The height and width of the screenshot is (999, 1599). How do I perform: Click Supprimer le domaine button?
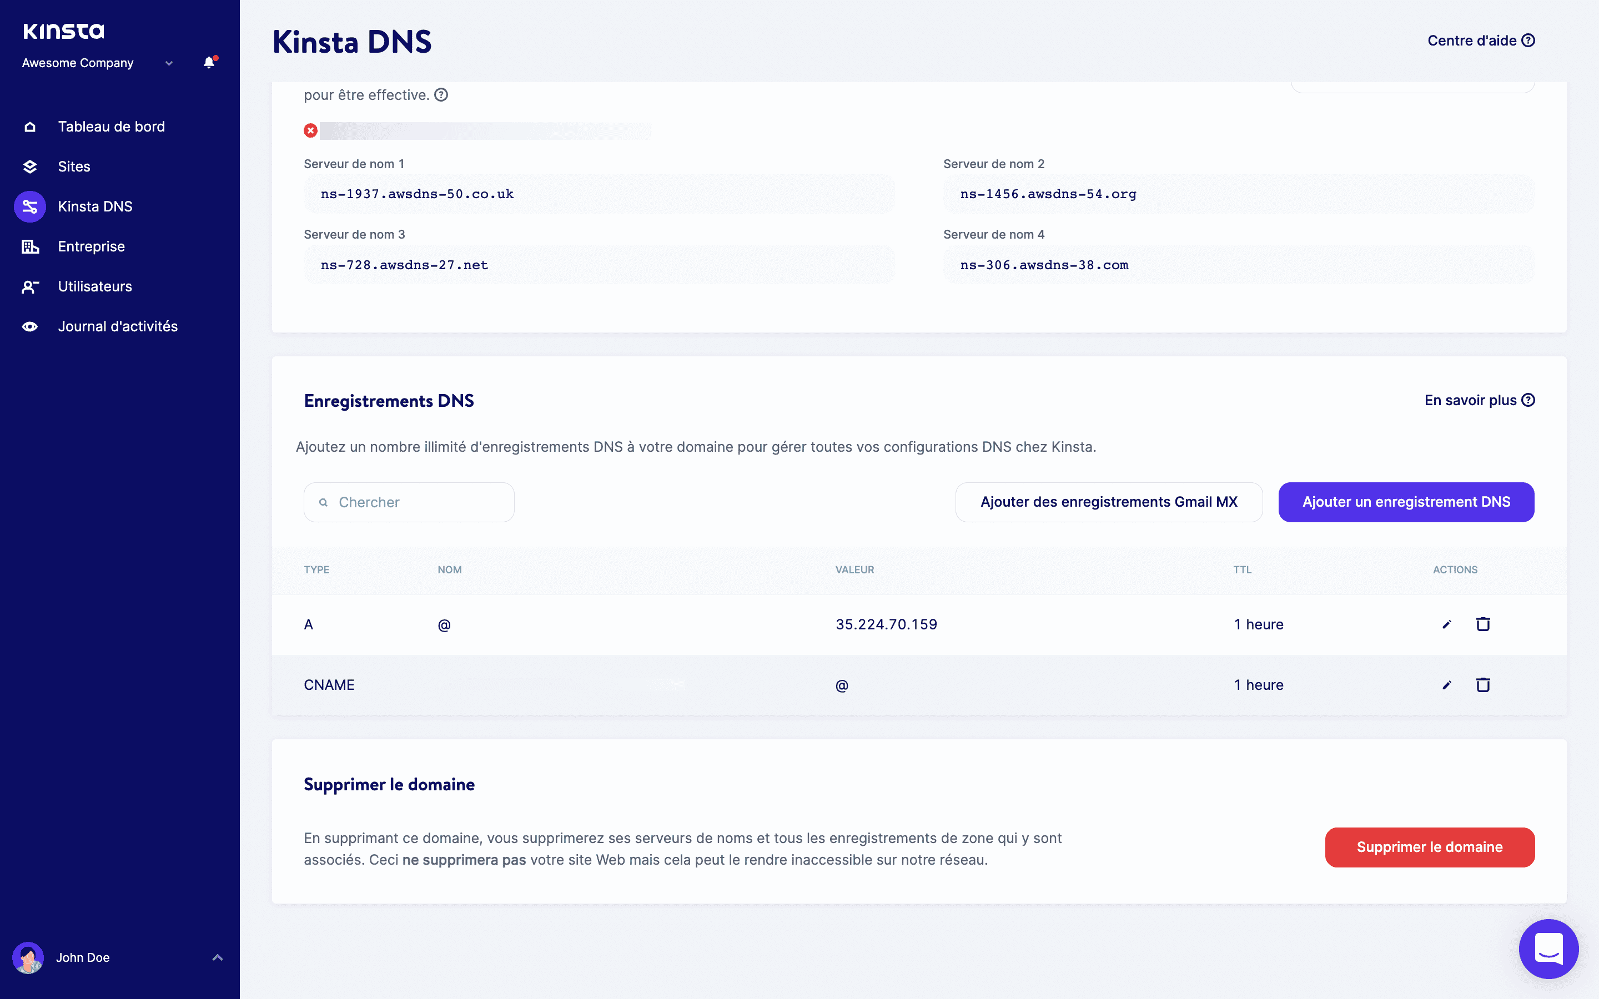[1430, 847]
